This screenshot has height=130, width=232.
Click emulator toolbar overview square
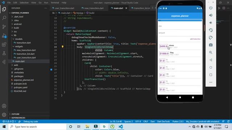pos(211,75)
